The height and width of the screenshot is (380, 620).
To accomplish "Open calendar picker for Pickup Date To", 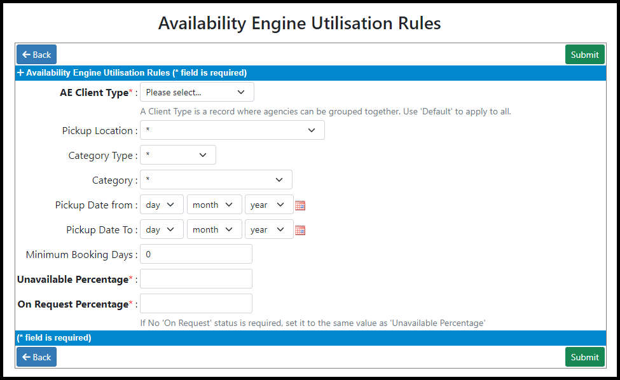I will [300, 230].
